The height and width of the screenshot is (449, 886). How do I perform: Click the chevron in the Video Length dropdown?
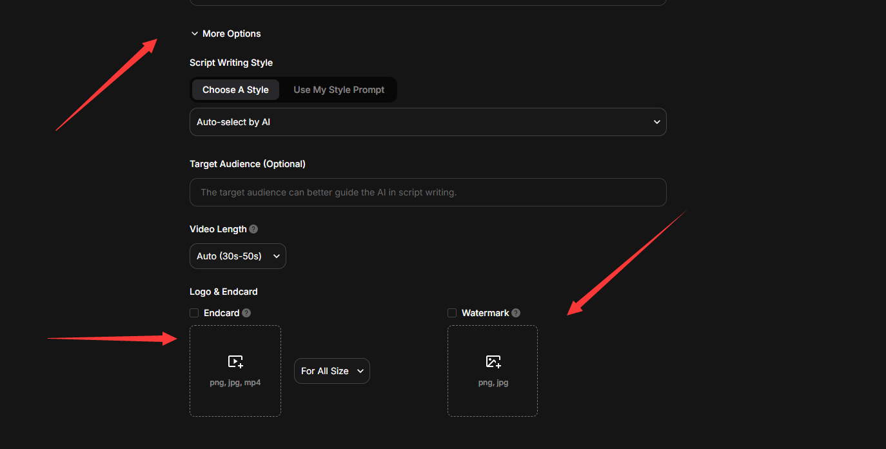(x=276, y=256)
